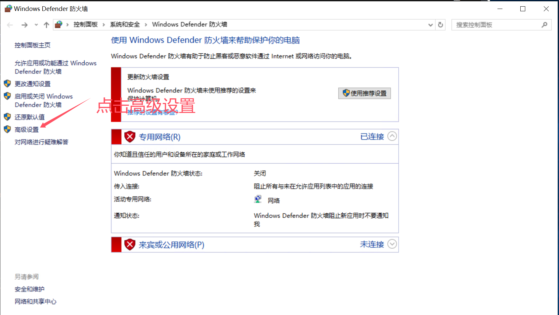Go up one level with the up arrow
Viewport: 559px width, 315px height.
47,25
